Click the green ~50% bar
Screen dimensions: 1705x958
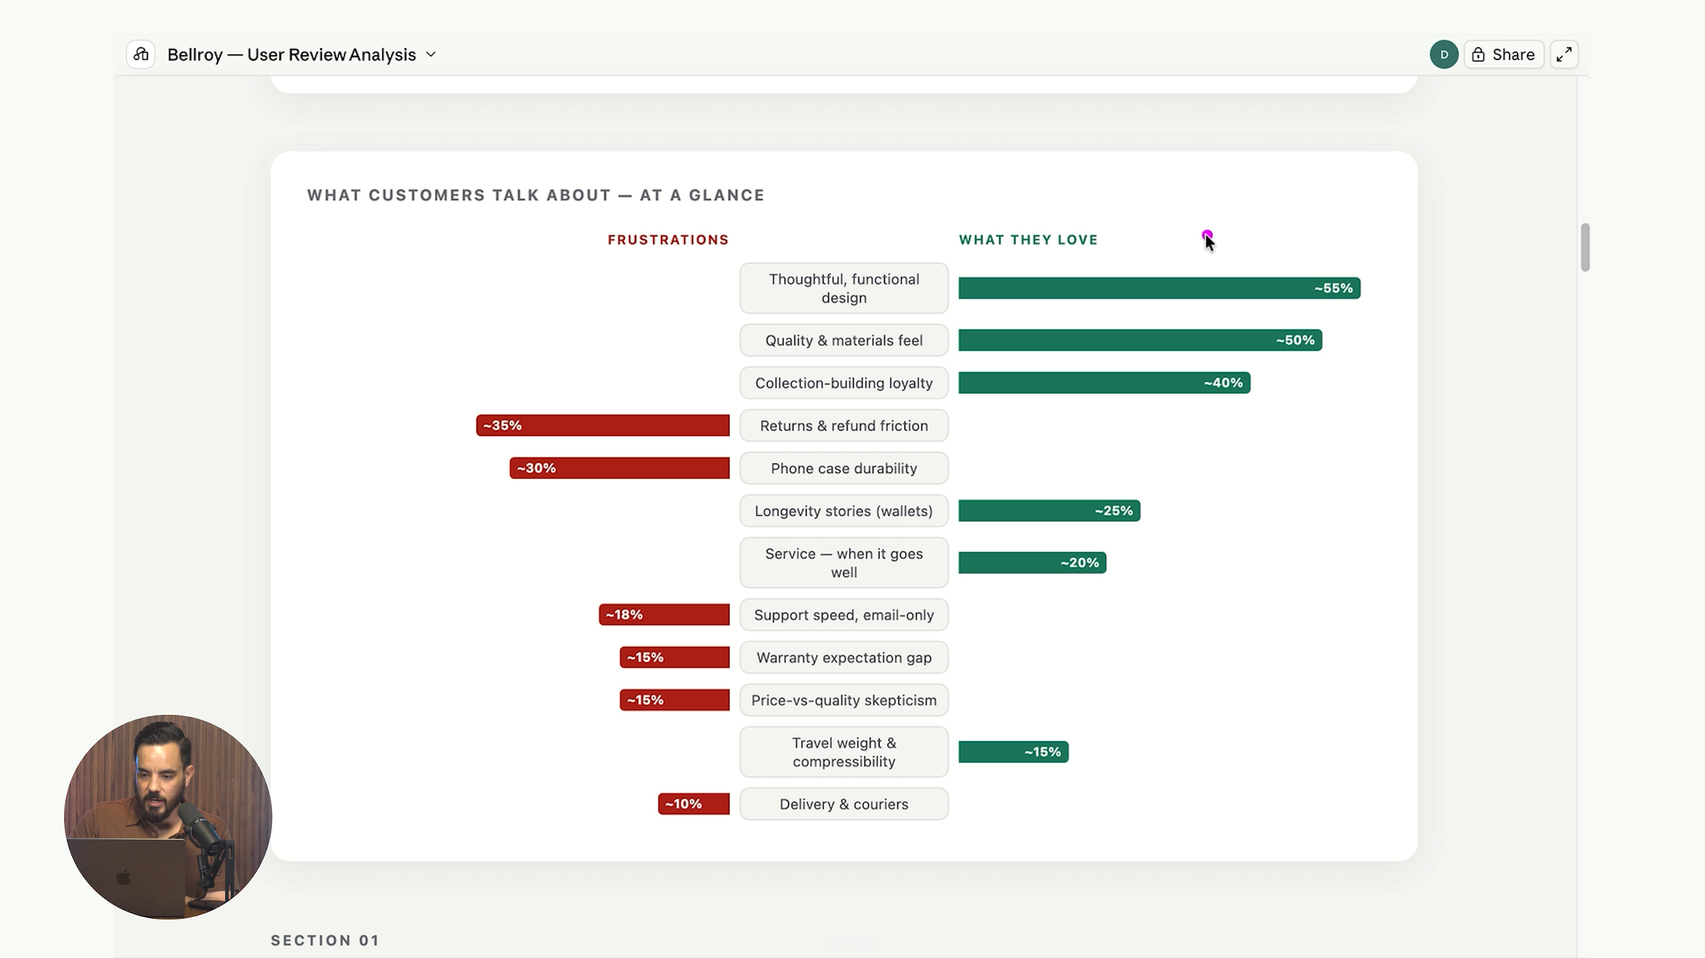point(1140,340)
